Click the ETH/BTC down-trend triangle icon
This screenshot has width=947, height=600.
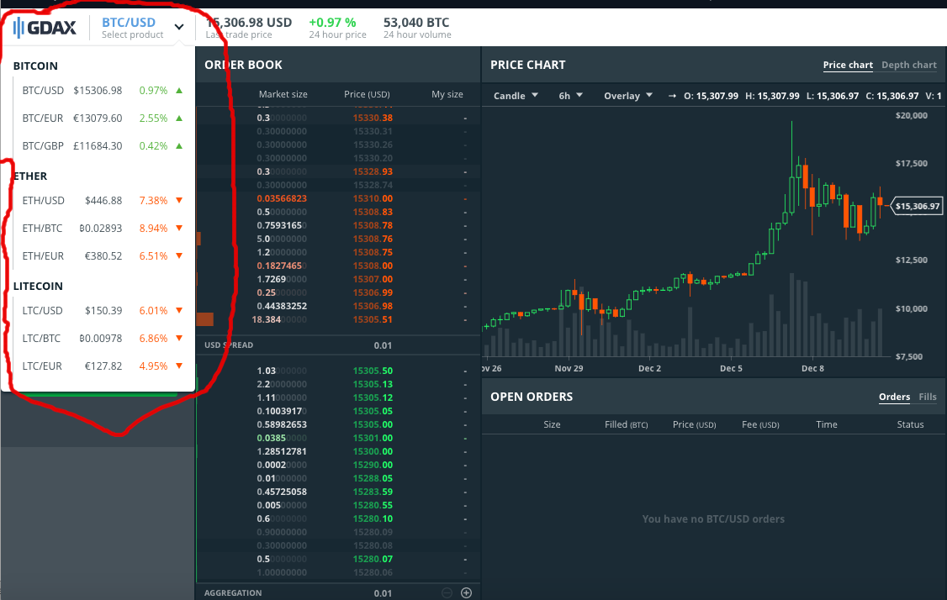pos(179,229)
